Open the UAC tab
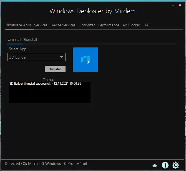Image resolution: width=186 pixels, height=171 pixels. click(x=147, y=25)
